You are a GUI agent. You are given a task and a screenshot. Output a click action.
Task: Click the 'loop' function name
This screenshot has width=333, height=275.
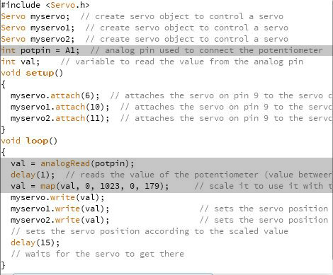click(38, 141)
